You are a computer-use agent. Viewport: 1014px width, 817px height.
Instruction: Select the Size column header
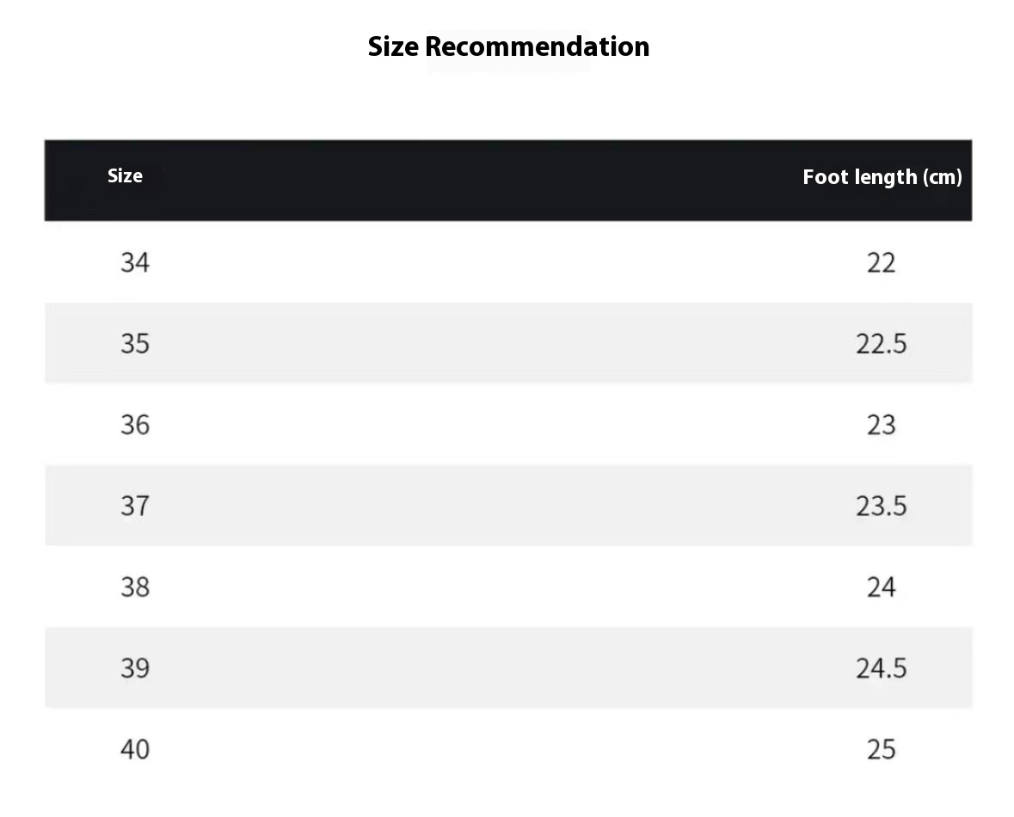click(125, 176)
